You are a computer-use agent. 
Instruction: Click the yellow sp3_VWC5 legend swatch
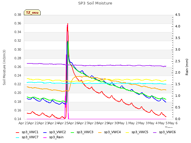pos(127,132)
